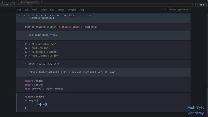208x117 pixels.
Task: Insert a cell below using the plus icon
Action: click(24, 15)
